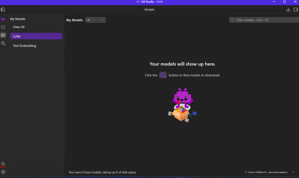Focus the Filter models search field
Viewport: 299px width, 178px height.
[264, 20]
